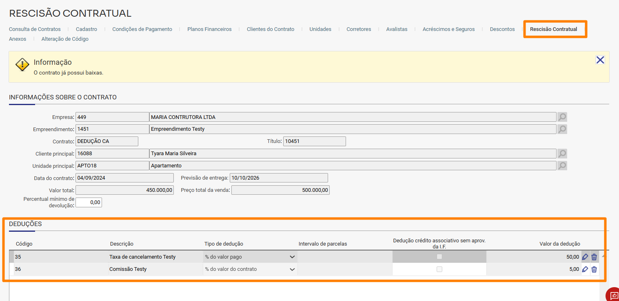
Task: Toggle crédito associativo checkbox for Comissão Testy
Action: [439, 269]
